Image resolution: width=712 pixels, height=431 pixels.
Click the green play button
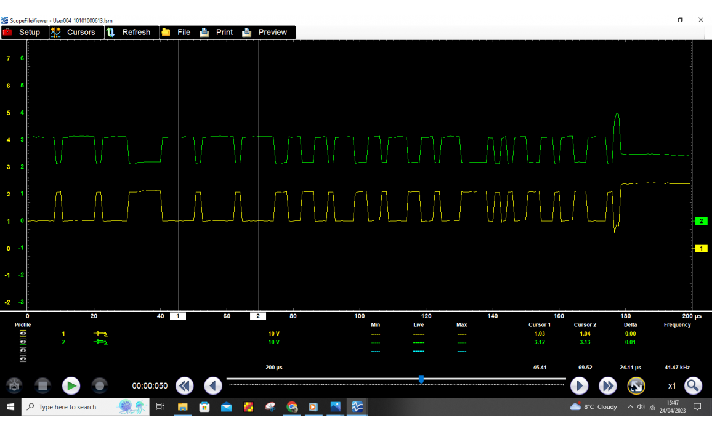tap(71, 386)
